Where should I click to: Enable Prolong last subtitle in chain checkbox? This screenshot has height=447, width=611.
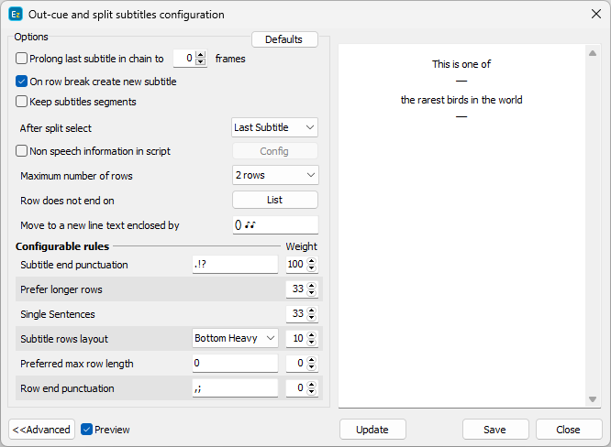(x=22, y=59)
